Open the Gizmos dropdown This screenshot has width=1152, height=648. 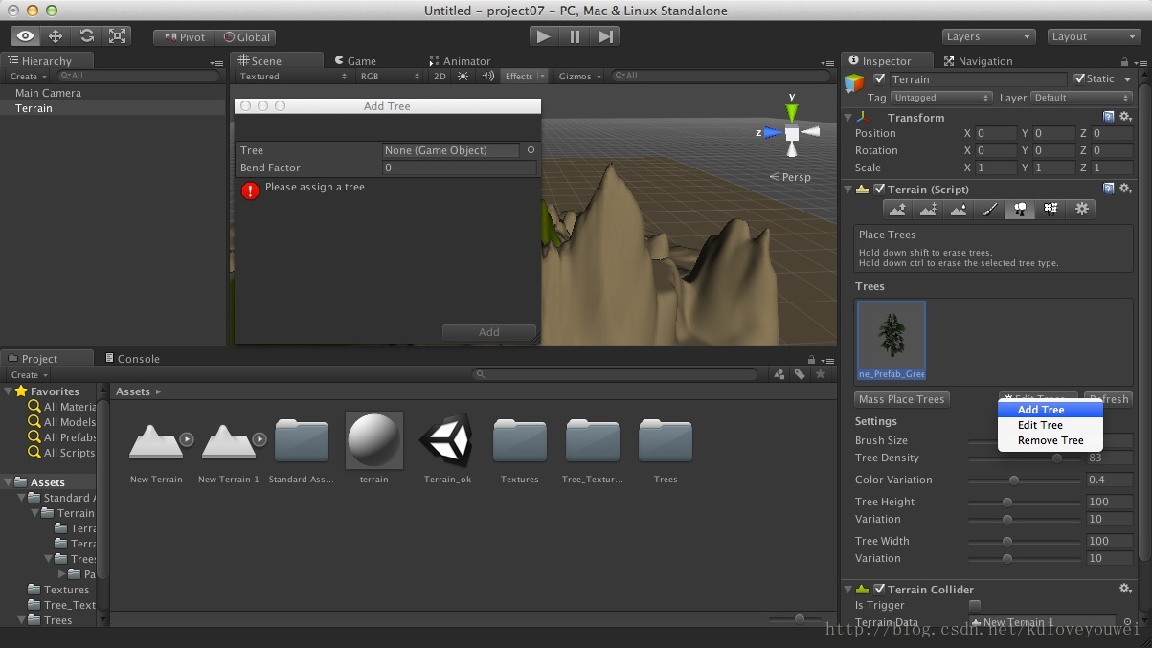click(580, 76)
